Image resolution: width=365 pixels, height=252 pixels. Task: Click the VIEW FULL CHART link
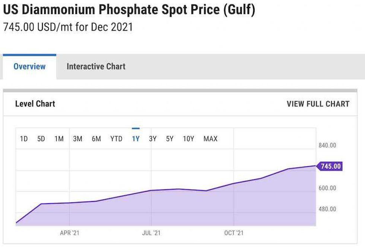[318, 104]
